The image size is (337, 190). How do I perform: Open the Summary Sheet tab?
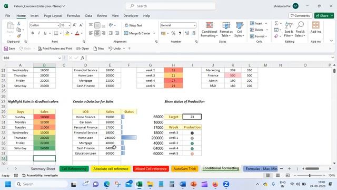click(x=43, y=169)
